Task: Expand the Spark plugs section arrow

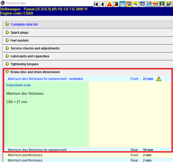Action: pyautogui.click(x=7, y=32)
